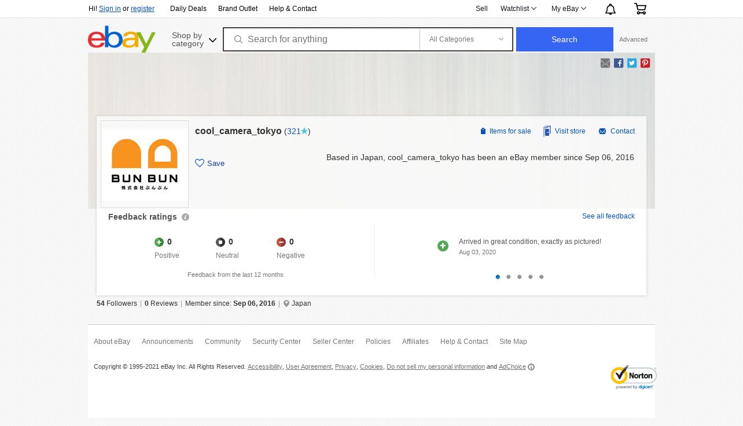The height and width of the screenshot is (426, 743).
Task: Open Accessibility link
Action: pyautogui.click(x=265, y=367)
